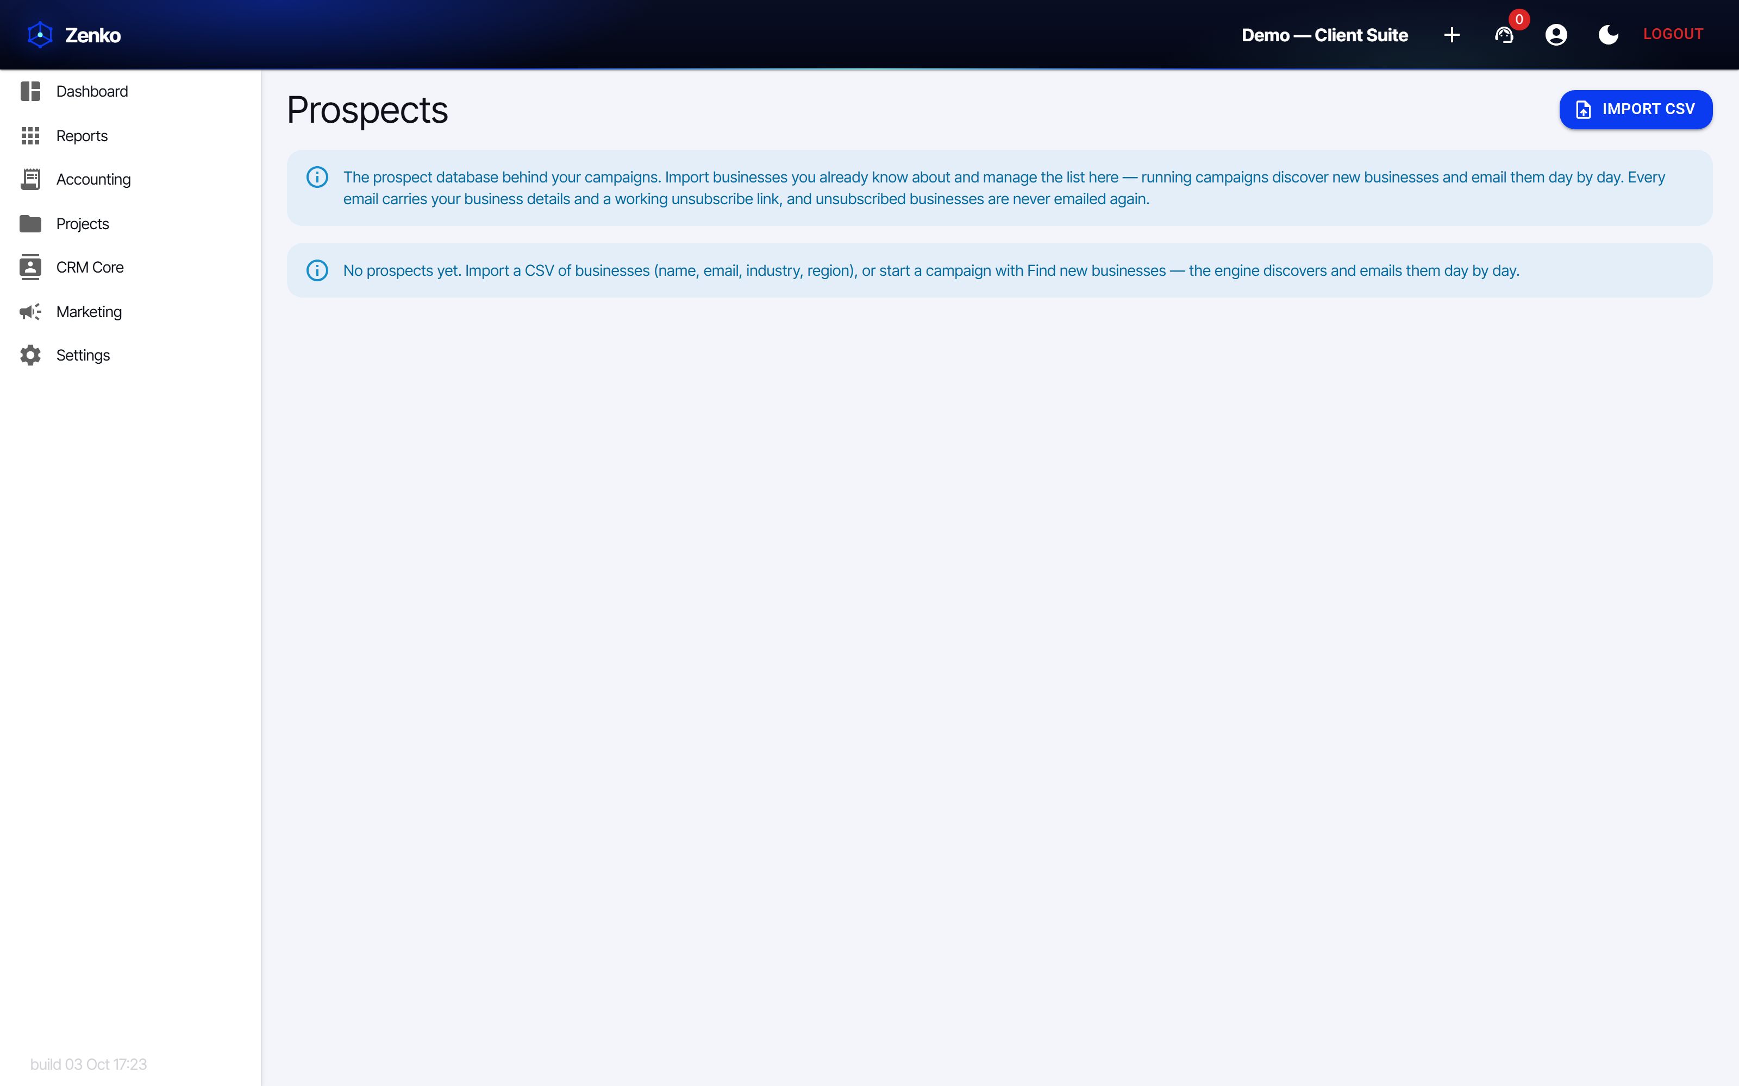Click the 'The prospect database behind your campaigns' text
Image resolution: width=1739 pixels, height=1086 pixels.
1004,188
